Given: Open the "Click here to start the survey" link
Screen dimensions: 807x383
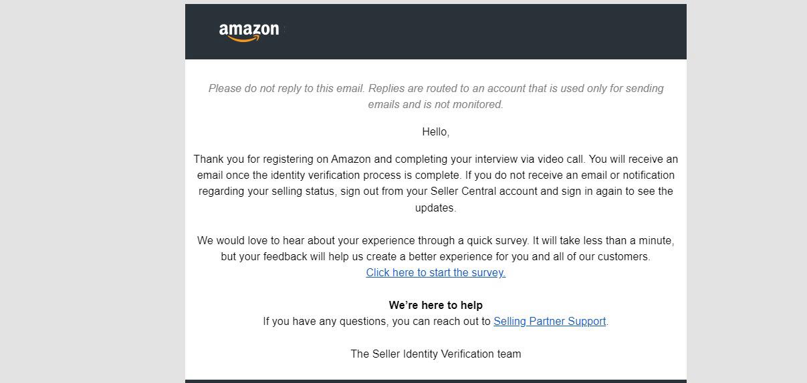Looking at the screenshot, I should 435,272.
